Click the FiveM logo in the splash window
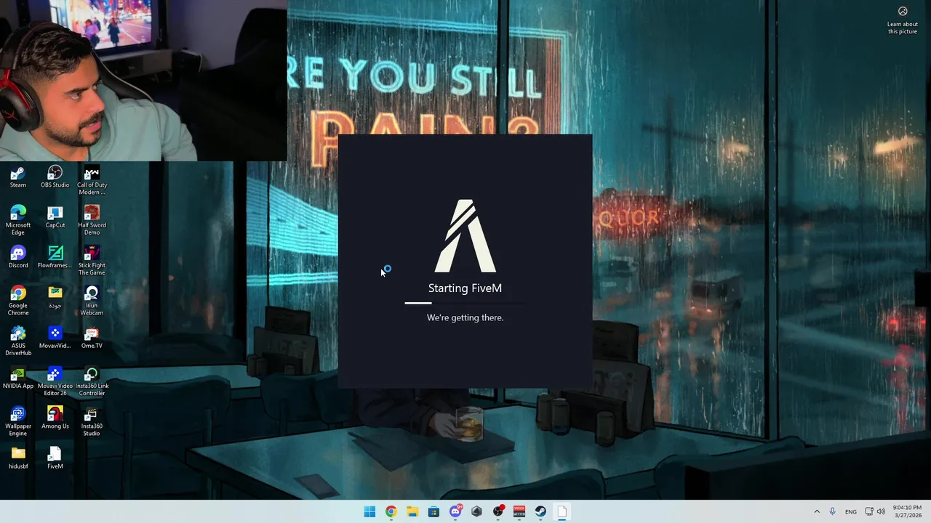 [x=465, y=236]
